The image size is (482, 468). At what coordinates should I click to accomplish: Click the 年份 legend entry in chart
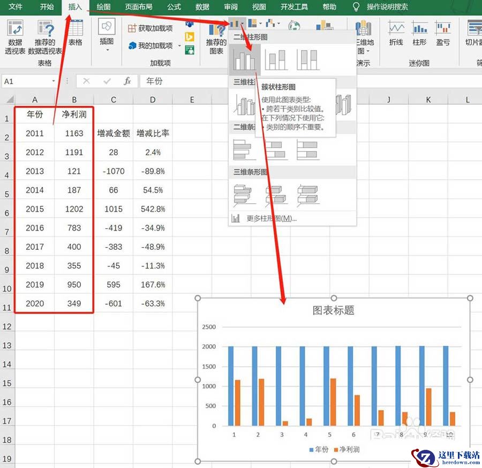coord(319,450)
